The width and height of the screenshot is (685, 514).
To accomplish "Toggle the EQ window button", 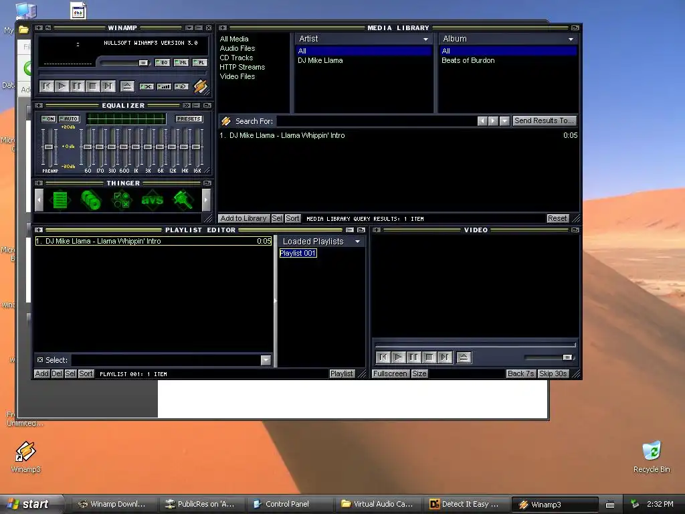I will click(163, 62).
